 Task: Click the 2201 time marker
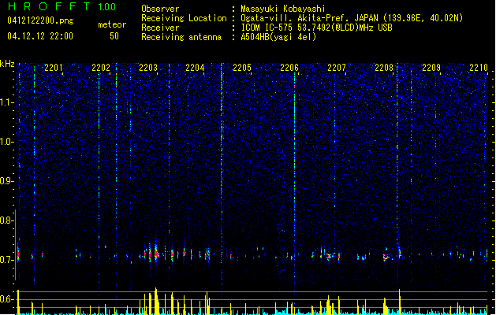tap(54, 68)
